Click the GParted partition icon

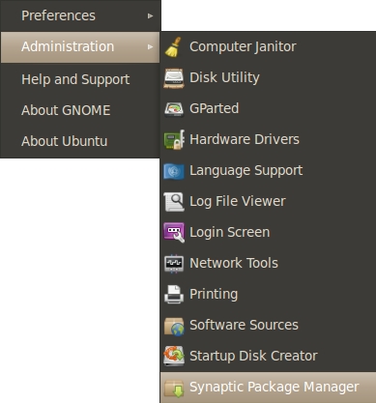(174, 109)
